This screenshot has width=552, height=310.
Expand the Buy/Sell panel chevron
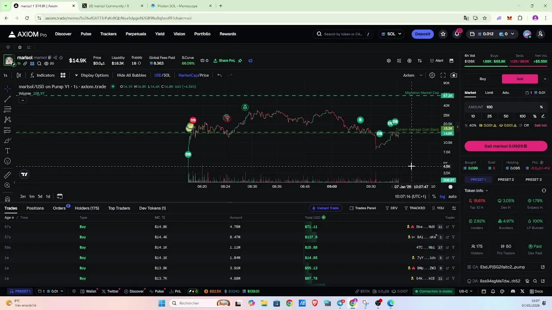[x=545, y=79]
